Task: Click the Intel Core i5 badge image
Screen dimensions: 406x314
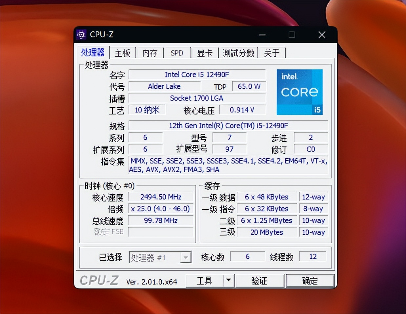Action: click(x=299, y=92)
